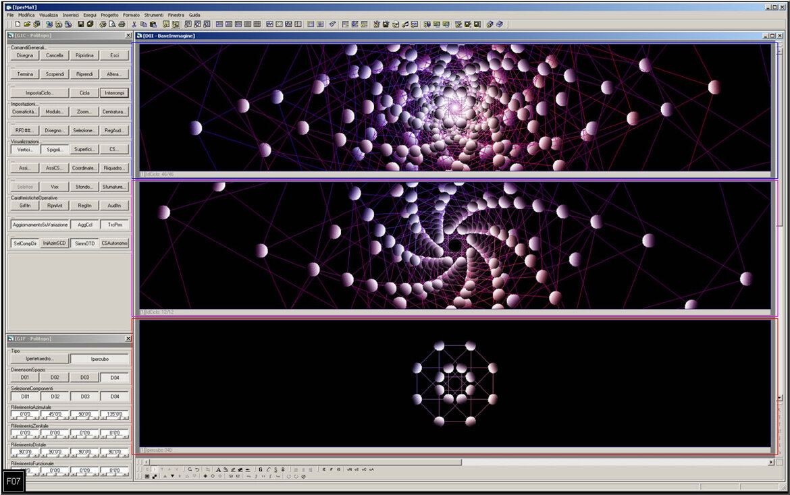The width and height of the screenshot is (790, 495).
Task: Toggle the Sfondo option
Action: pos(83,186)
